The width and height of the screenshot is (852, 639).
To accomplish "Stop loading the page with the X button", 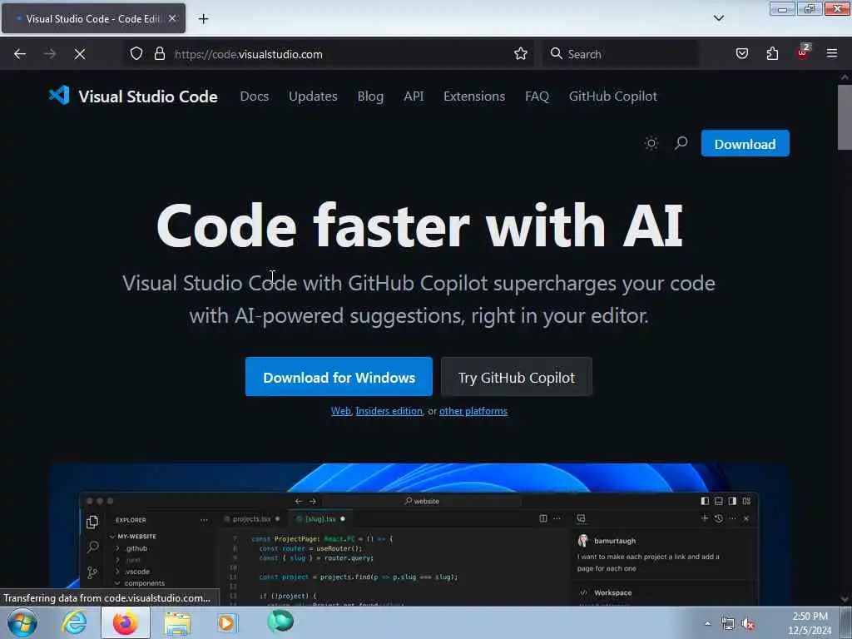I will click(80, 54).
